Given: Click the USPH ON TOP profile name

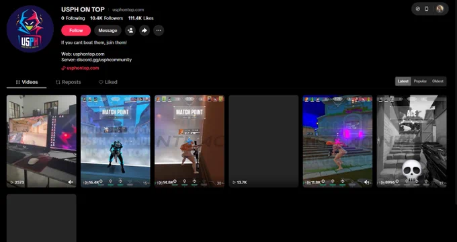Looking at the screenshot, I should pos(83,9).
